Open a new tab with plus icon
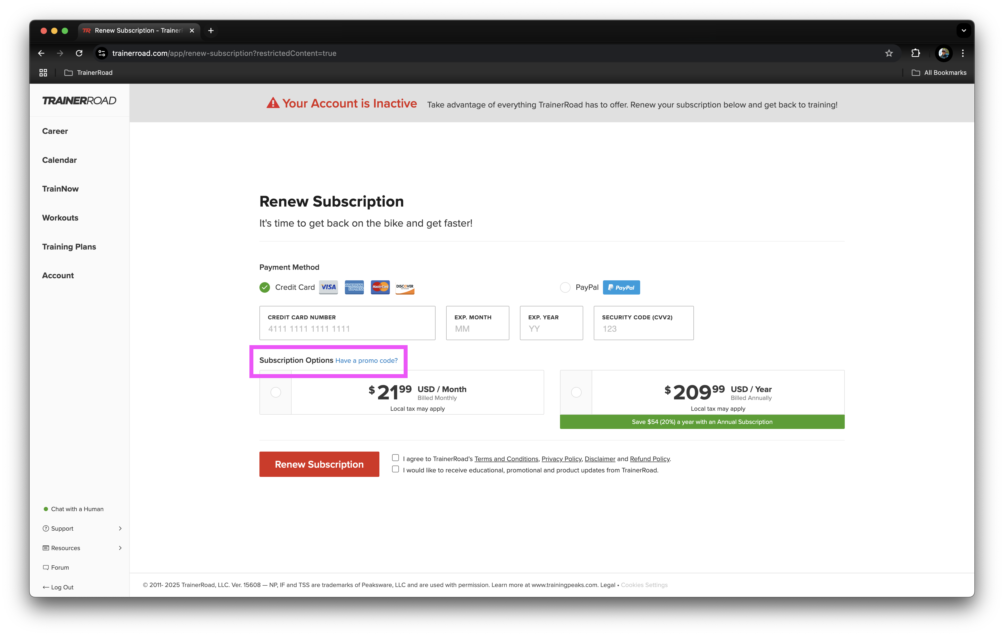The width and height of the screenshot is (1004, 636). click(211, 30)
